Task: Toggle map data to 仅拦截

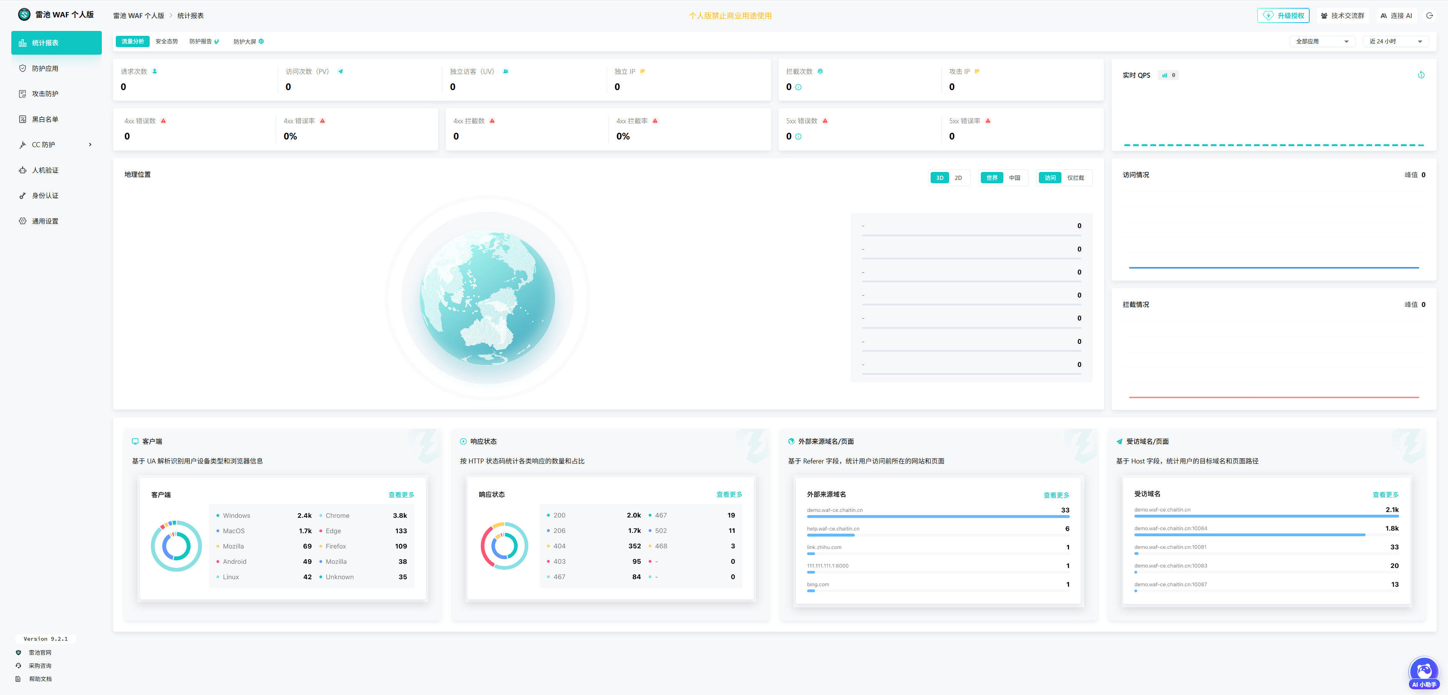Action: (1075, 178)
